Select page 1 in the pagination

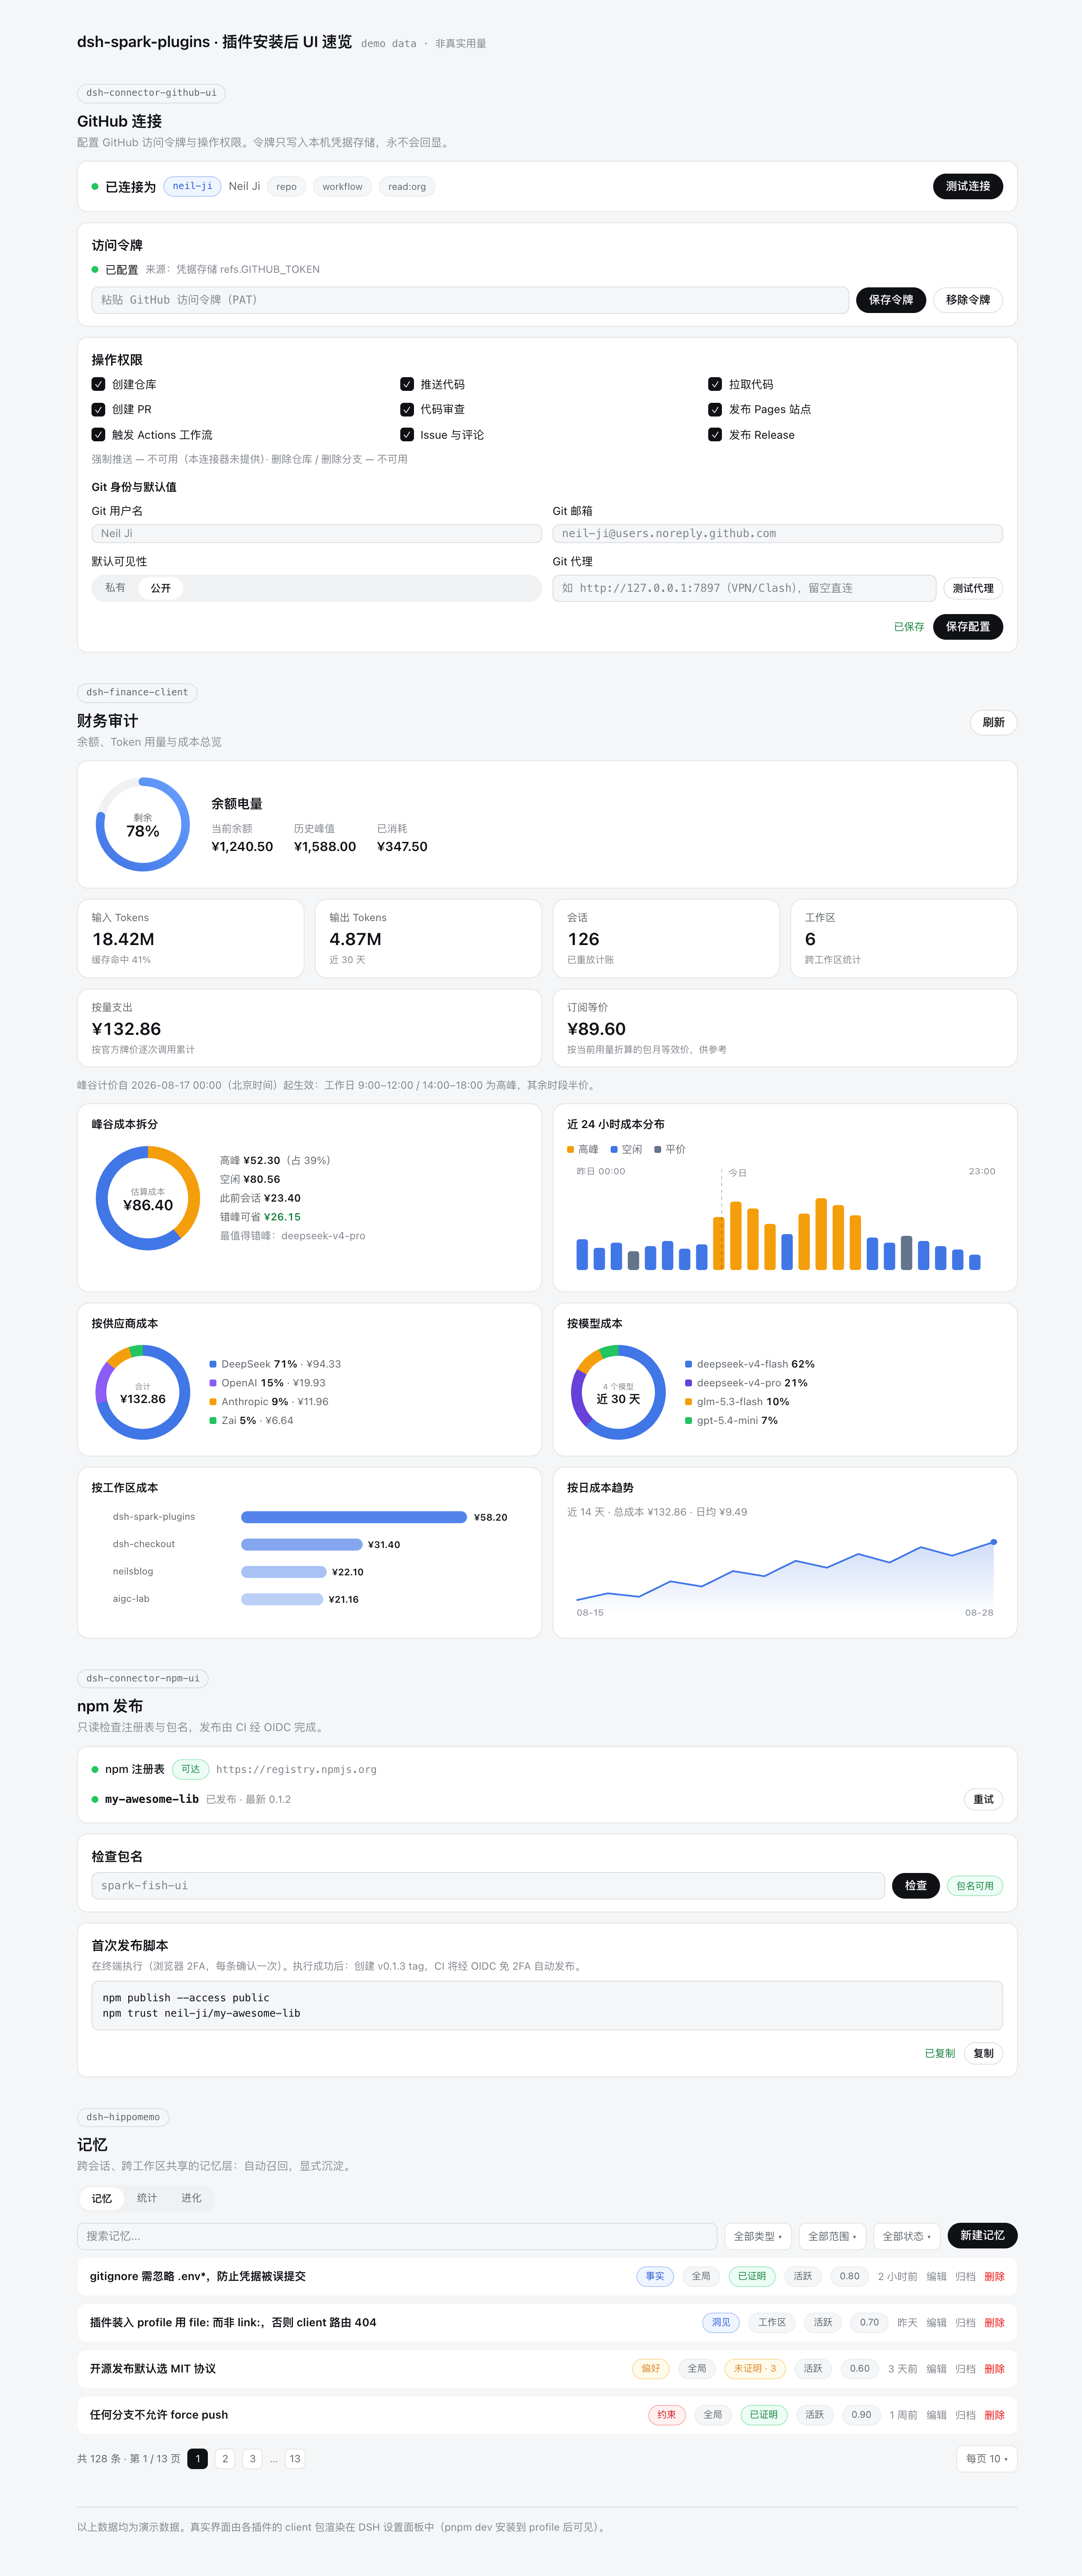click(x=198, y=2459)
